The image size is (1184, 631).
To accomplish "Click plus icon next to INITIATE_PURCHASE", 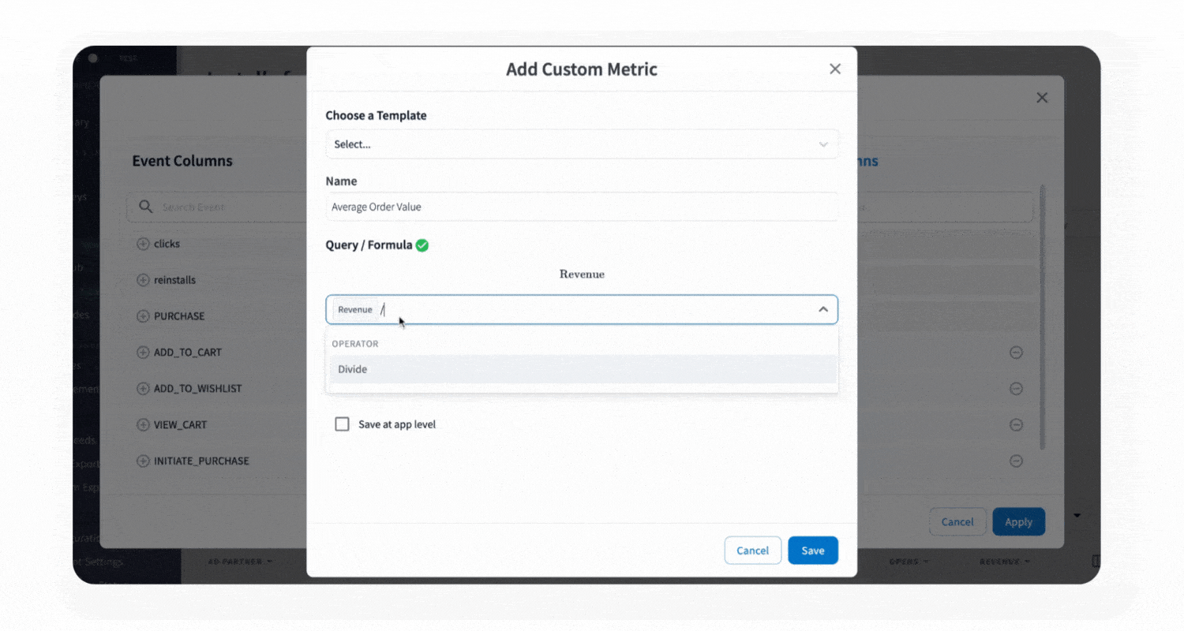I will click(143, 461).
